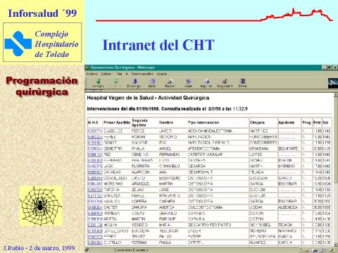Viewport: 338px width, 253px height.
Task: Click the vertical scrollbar of the browser page
Action: pos(335,169)
